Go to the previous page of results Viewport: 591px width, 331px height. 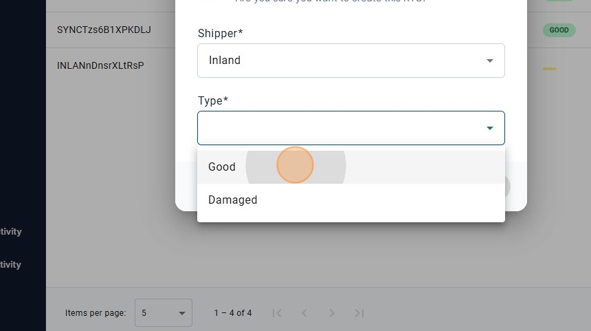click(304, 313)
